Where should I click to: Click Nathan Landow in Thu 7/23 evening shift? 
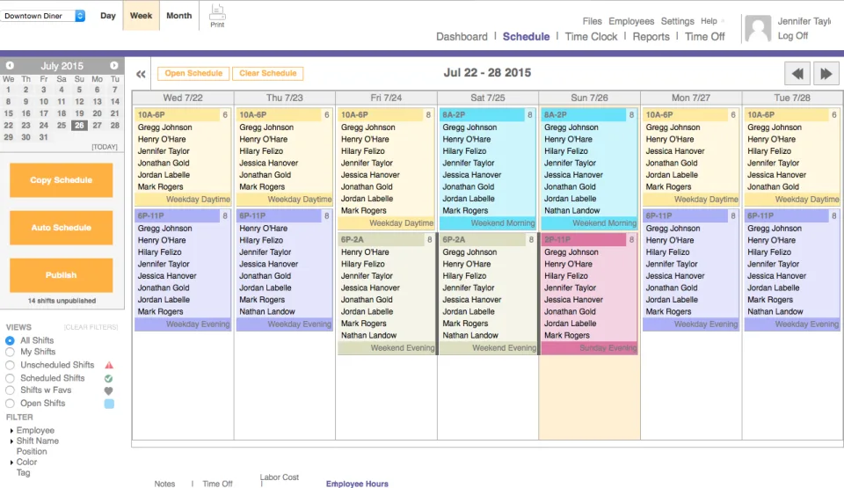[267, 311]
